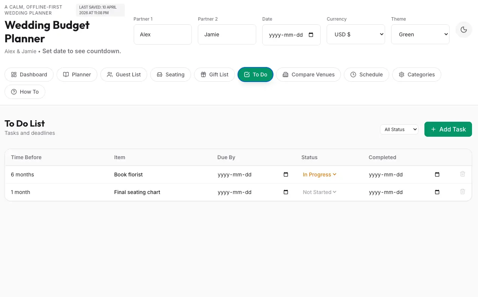Edit the Final seating chart item text

(x=137, y=192)
